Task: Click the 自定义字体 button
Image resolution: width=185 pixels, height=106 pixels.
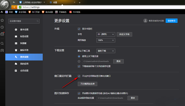Action: [x=124, y=34]
